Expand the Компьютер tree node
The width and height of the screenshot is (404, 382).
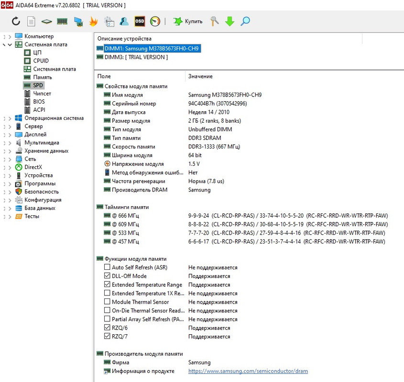(x=10, y=37)
